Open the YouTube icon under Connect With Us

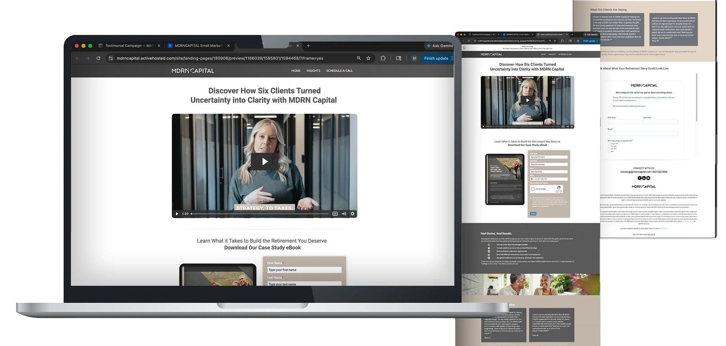coord(648,178)
